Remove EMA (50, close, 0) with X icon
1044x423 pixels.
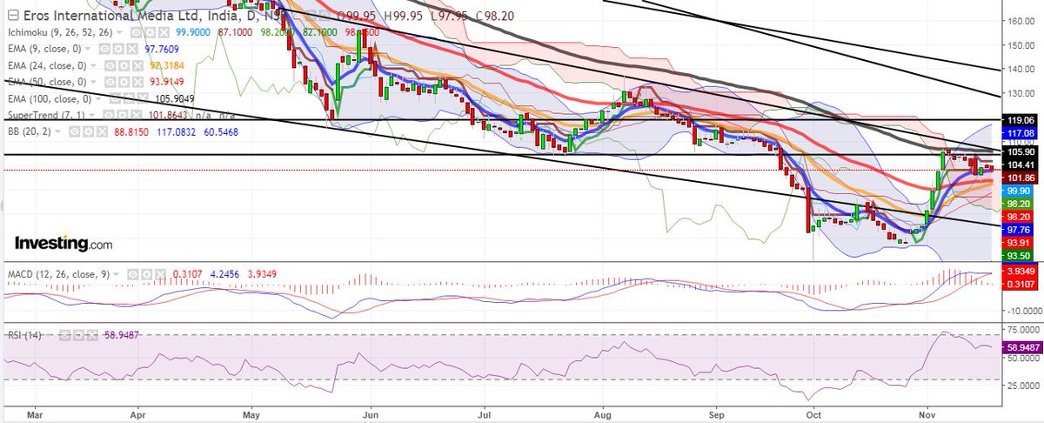click(137, 82)
